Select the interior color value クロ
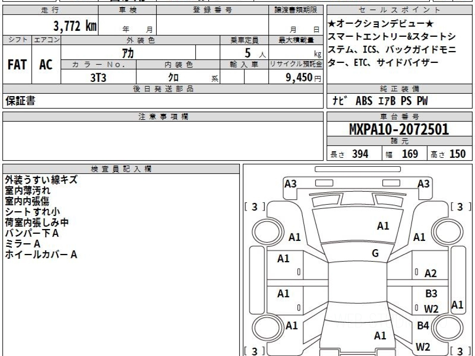 (173, 78)
